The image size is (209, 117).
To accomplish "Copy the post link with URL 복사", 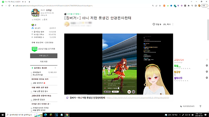I will tap(167, 24).
